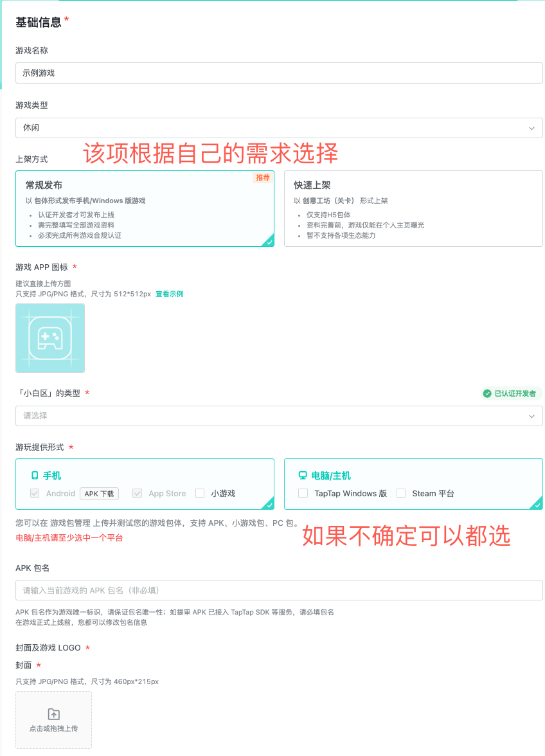Expand the 小白区 type dropdown chevron
The width and height of the screenshot is (545, 756).
(532, 416)
